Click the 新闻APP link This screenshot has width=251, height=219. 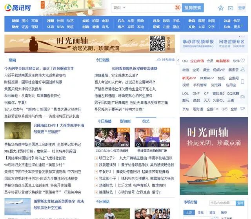[x=189, y=78]
